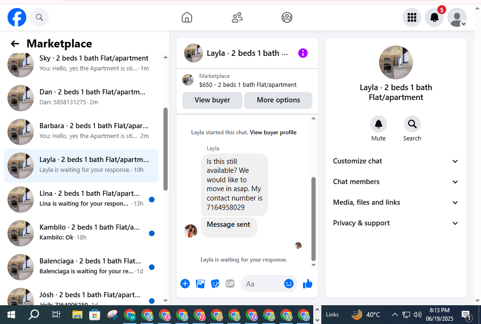
Task: Click More options button
Action: click(278, 100)
